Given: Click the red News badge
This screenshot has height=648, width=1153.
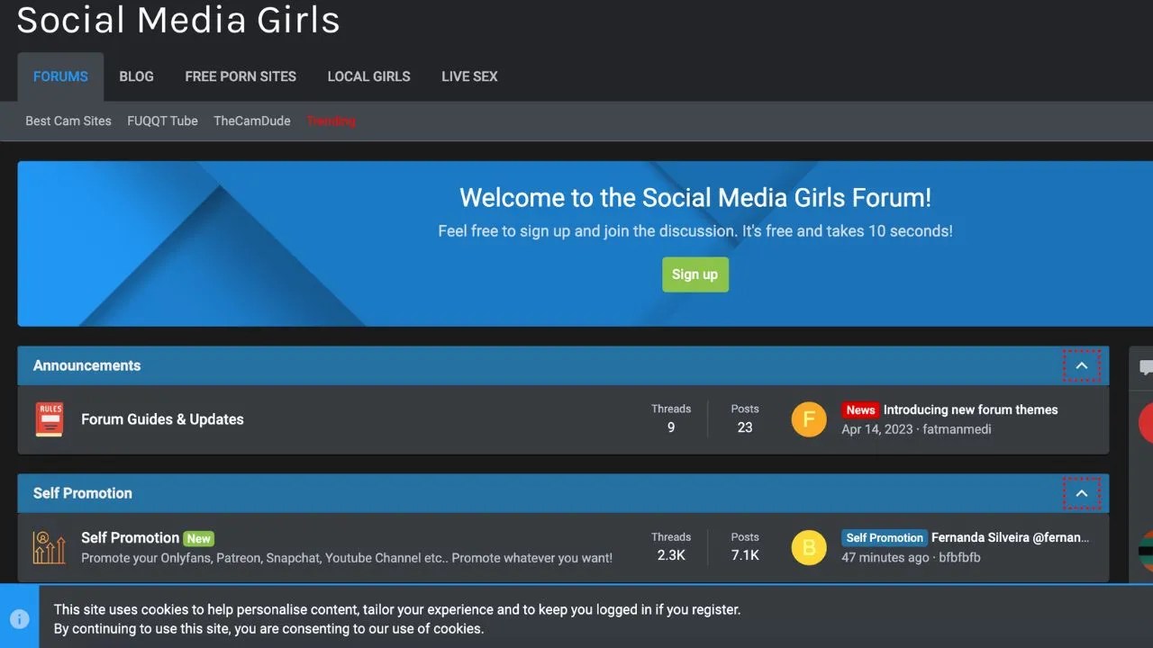Looking at the screenshot, I should click(x=860, y=409).
